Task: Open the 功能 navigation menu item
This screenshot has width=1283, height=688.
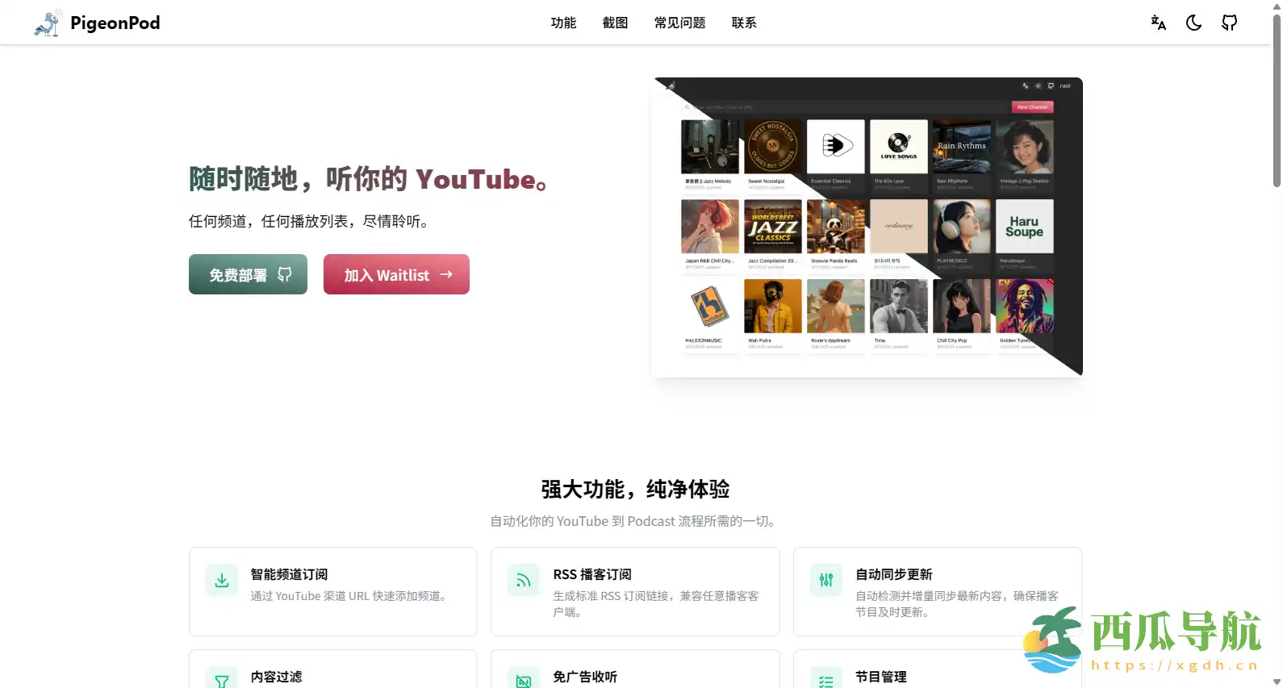Action: (563, 23)
